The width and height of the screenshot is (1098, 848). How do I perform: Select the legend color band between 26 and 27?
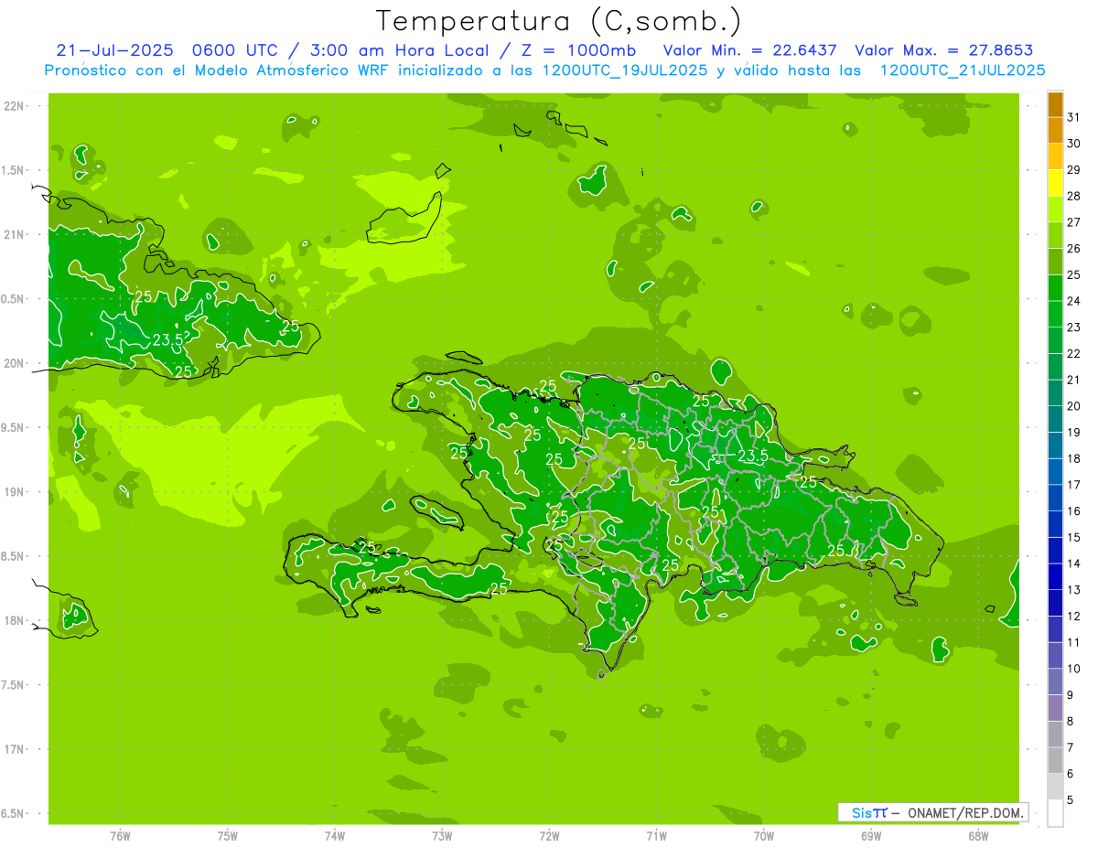coord(1055,235)
